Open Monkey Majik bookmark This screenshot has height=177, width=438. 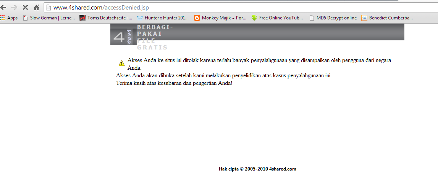220,18
